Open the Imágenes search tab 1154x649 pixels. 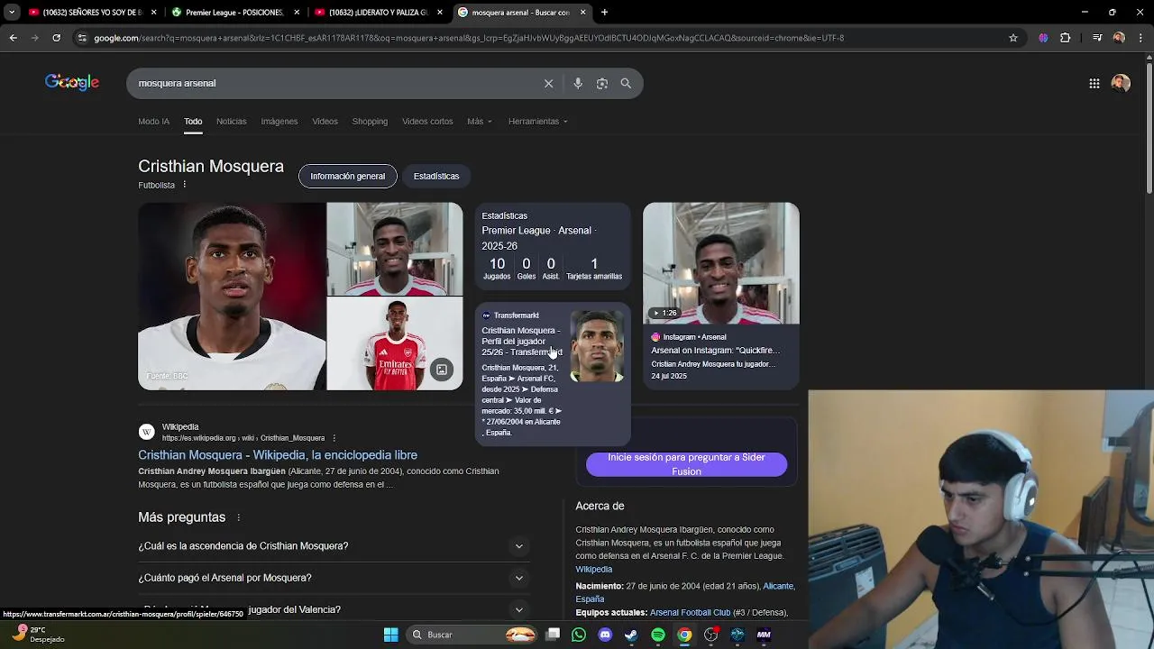tap(279, 122)
